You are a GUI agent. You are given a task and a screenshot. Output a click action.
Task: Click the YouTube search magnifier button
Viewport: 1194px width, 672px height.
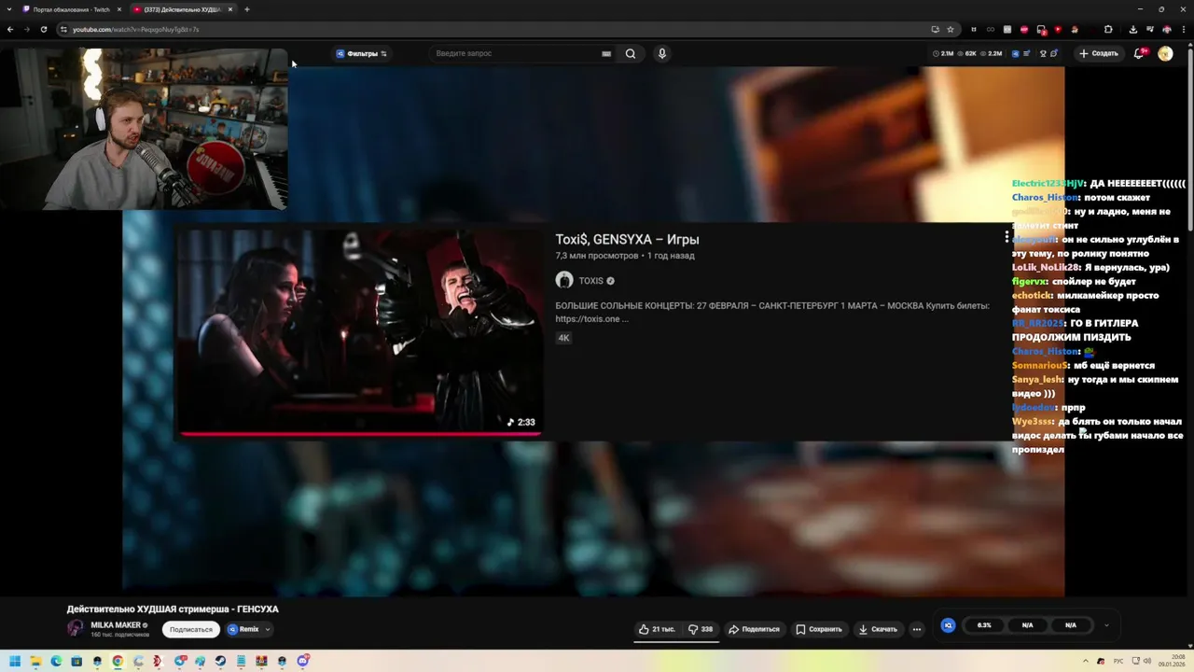(631, 53)
